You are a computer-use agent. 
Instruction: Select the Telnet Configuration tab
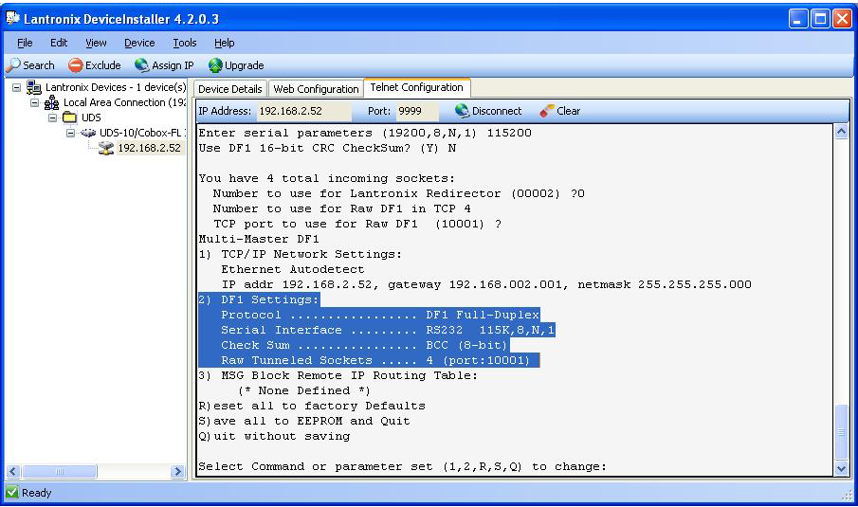(x=416, y=87)
